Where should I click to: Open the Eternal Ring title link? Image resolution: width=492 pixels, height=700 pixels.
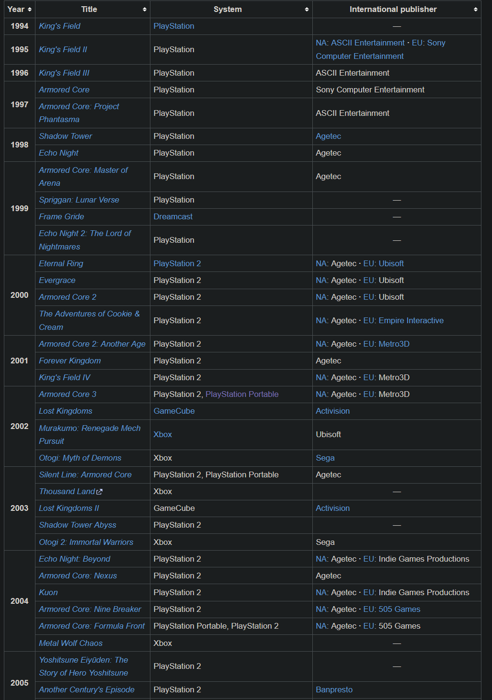point(61,263)
